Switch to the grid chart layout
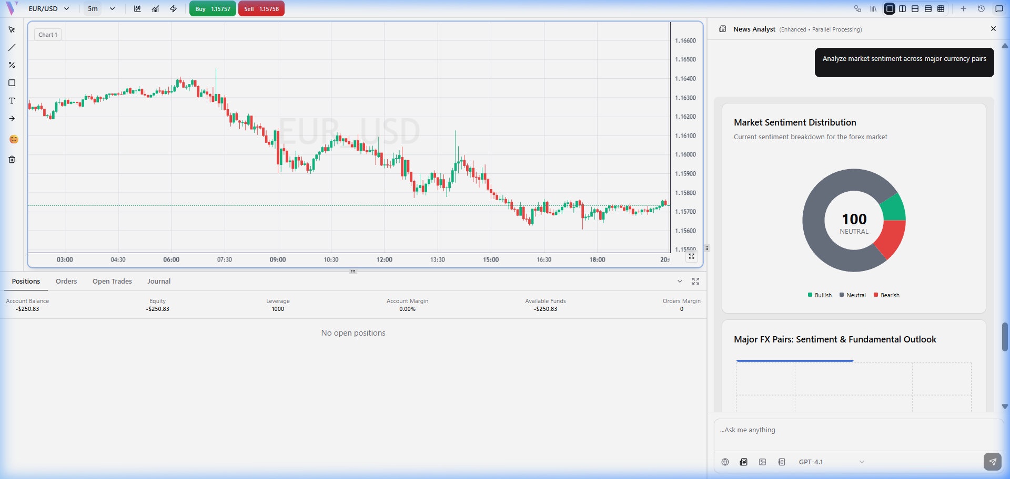Viewport: 1010px width, 479px height. [941, 9]
